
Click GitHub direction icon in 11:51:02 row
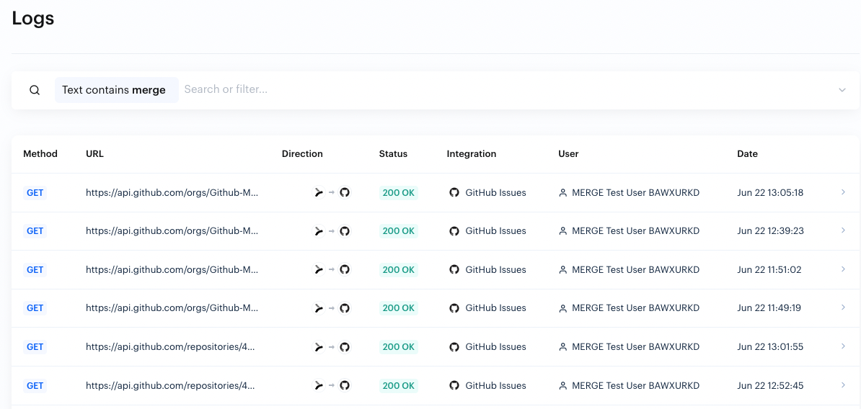[345, 270]
